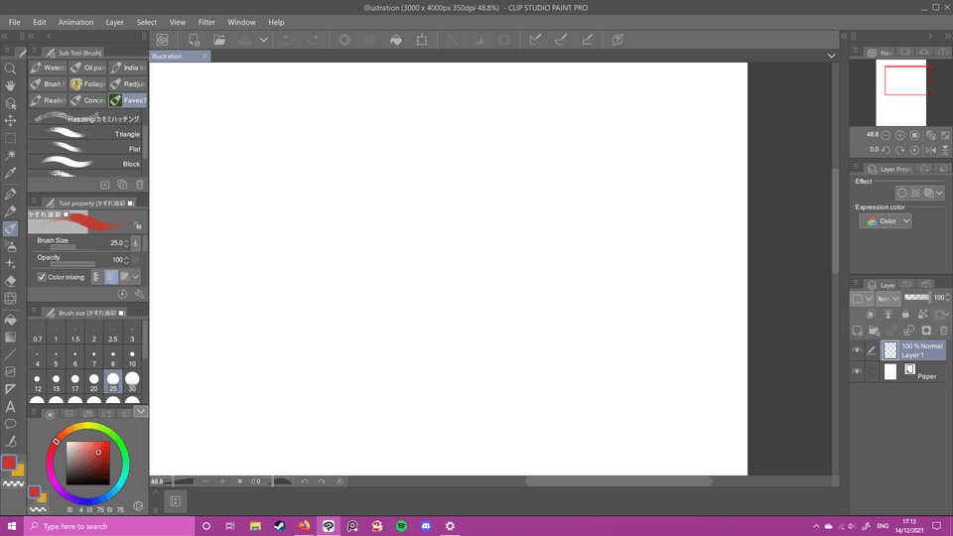Select the Gradient tool
Viewport: 953px width, 536px height.
(10, 336)
